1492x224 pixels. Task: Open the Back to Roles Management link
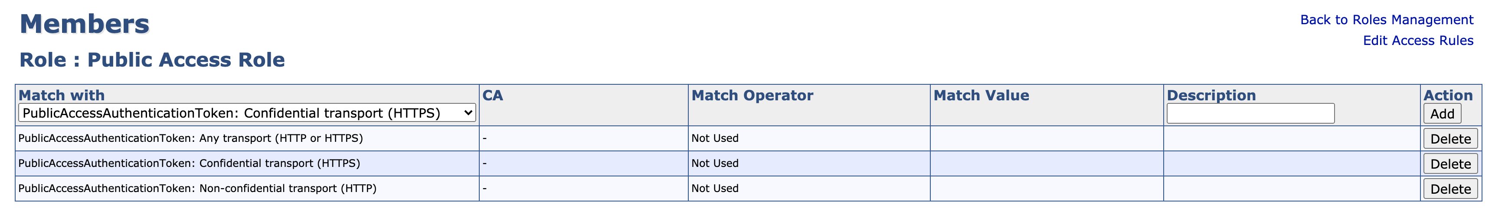1386,19
